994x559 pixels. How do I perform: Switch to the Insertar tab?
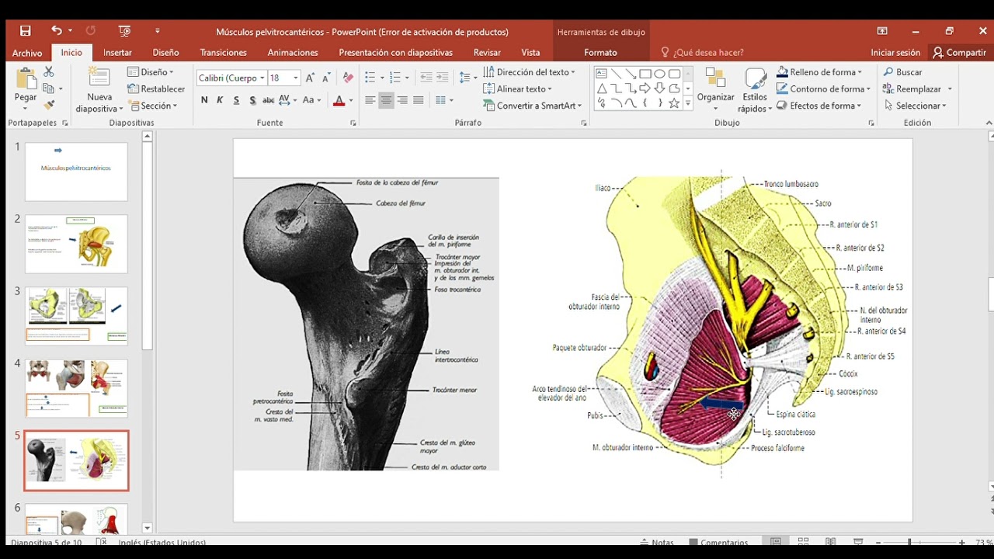click(x=117, y=53)
